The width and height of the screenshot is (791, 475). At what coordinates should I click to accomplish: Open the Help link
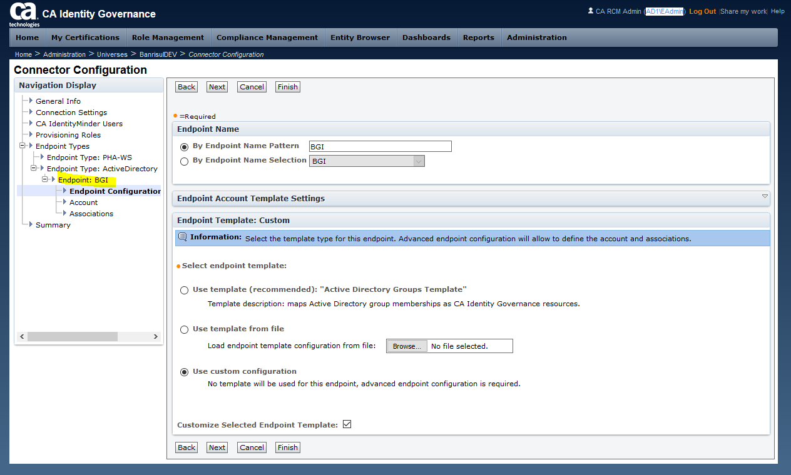click(778, 11)
